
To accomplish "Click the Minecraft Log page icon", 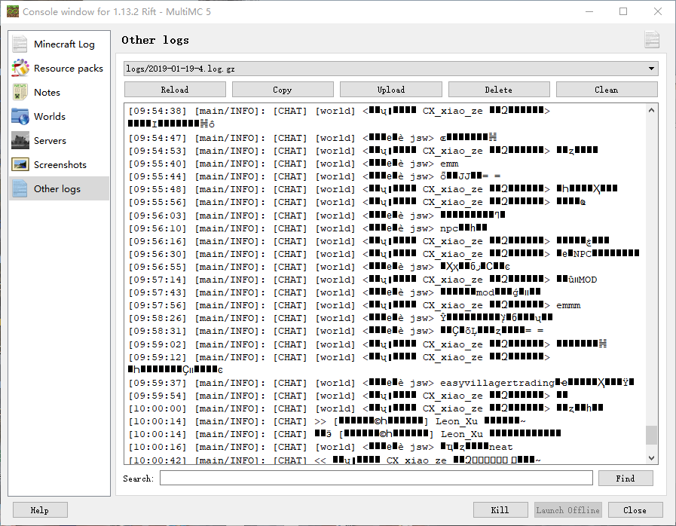I will (x=20, y=44).
